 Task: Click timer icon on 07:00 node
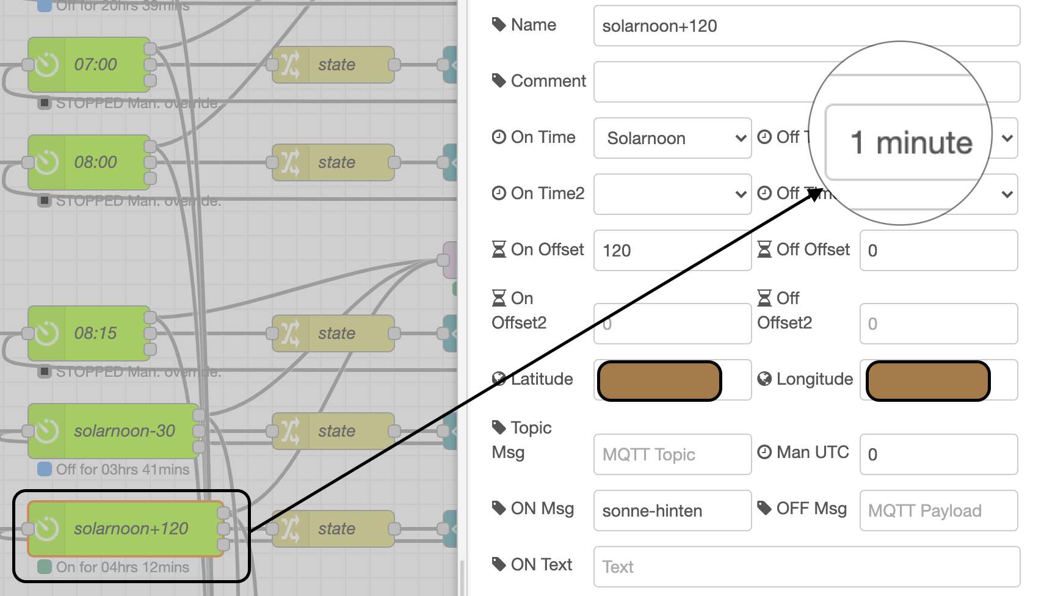point(47,65)
